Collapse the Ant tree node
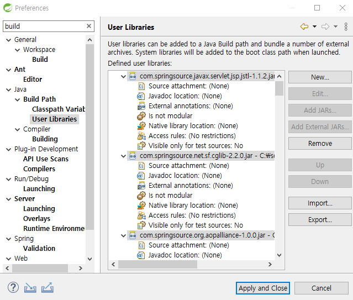The height and width of the screenshot is (300, 353). coord(8,70)
